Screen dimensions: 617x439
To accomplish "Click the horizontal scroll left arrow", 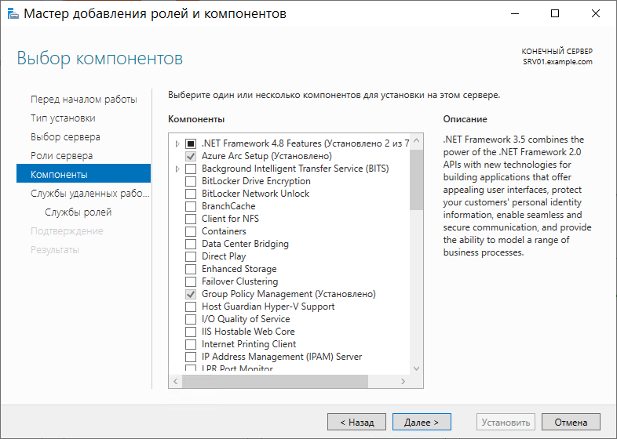I will point(176,381).
